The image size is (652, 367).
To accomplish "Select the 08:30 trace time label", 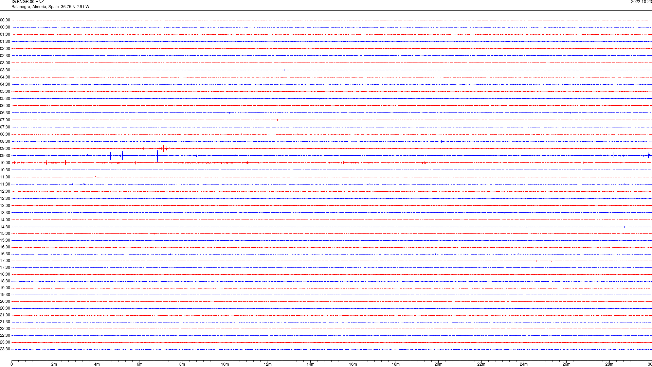I will pyautogui.click(x=5, y=141).
